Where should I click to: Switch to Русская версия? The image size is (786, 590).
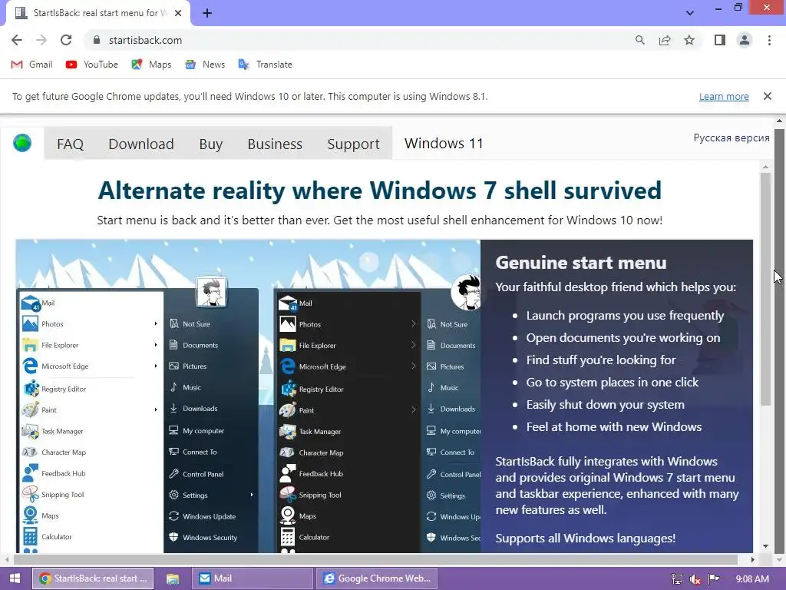pos(731,138)
